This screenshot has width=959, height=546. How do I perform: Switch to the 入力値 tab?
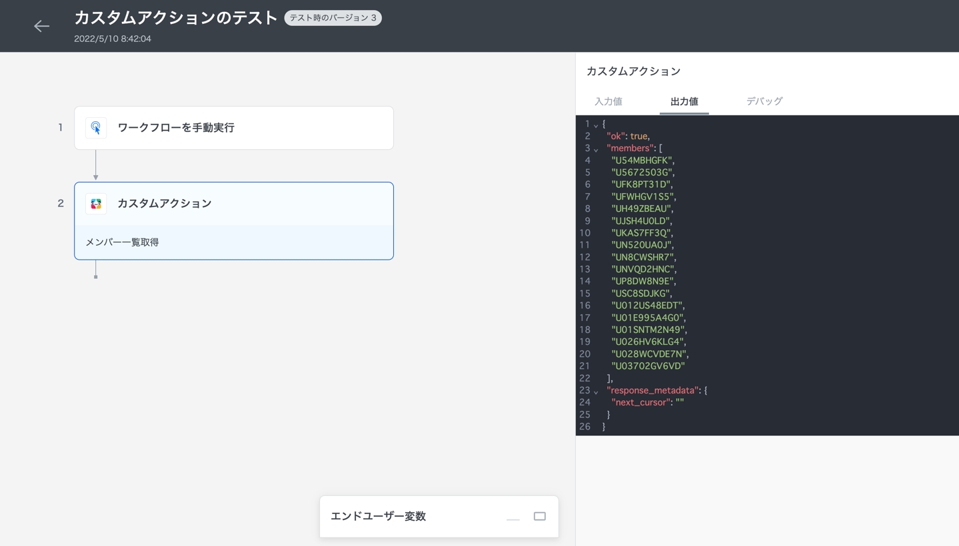(x=608, y=102)
